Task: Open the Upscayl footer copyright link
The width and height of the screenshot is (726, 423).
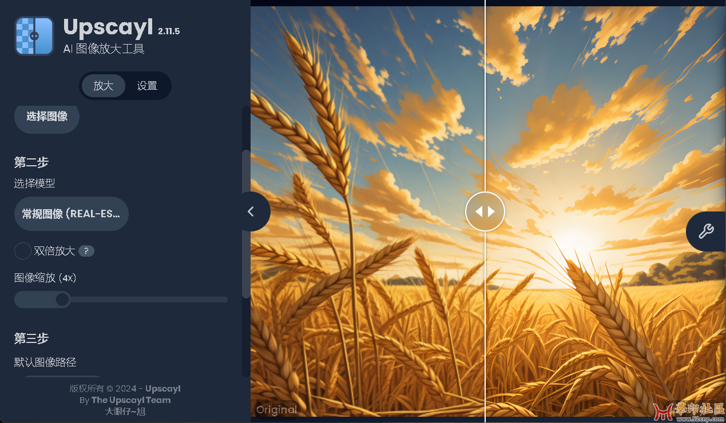Action: pyautogui.click(x=163, y=389)
